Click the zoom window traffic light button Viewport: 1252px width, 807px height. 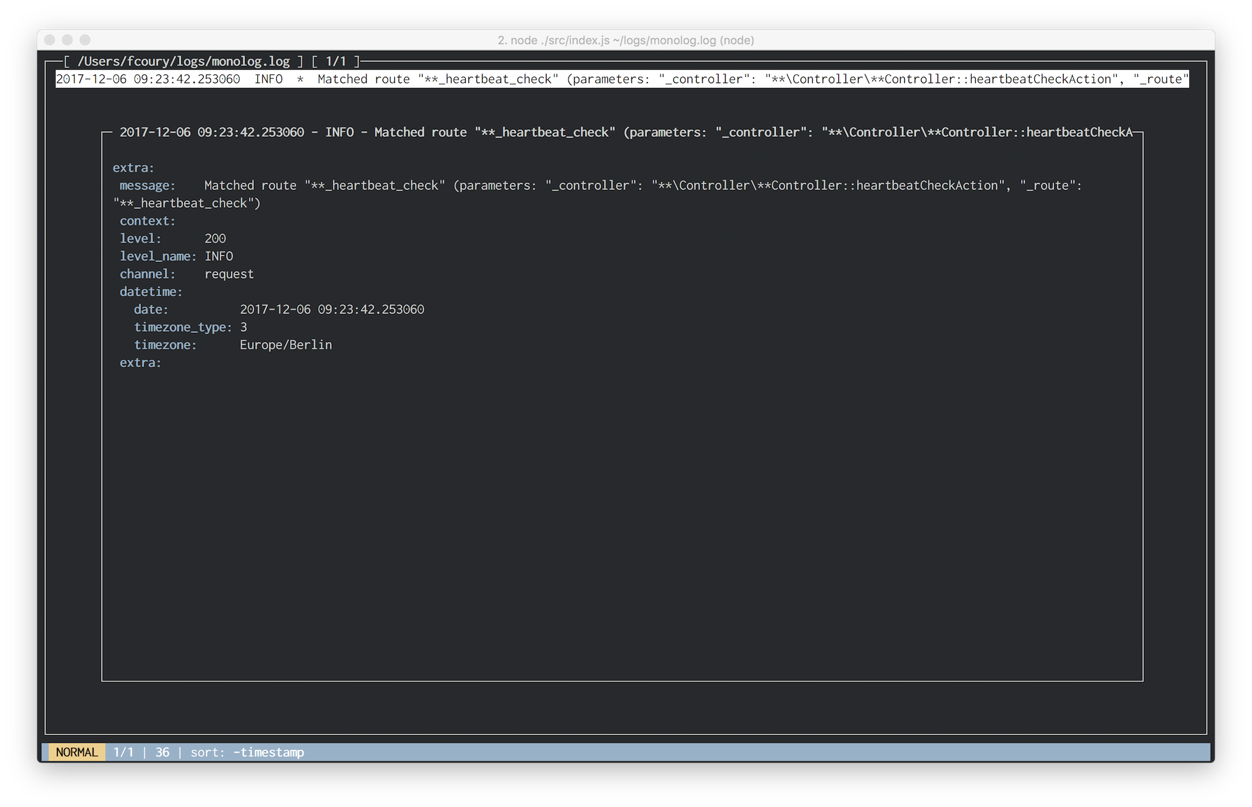coord(85,40)
